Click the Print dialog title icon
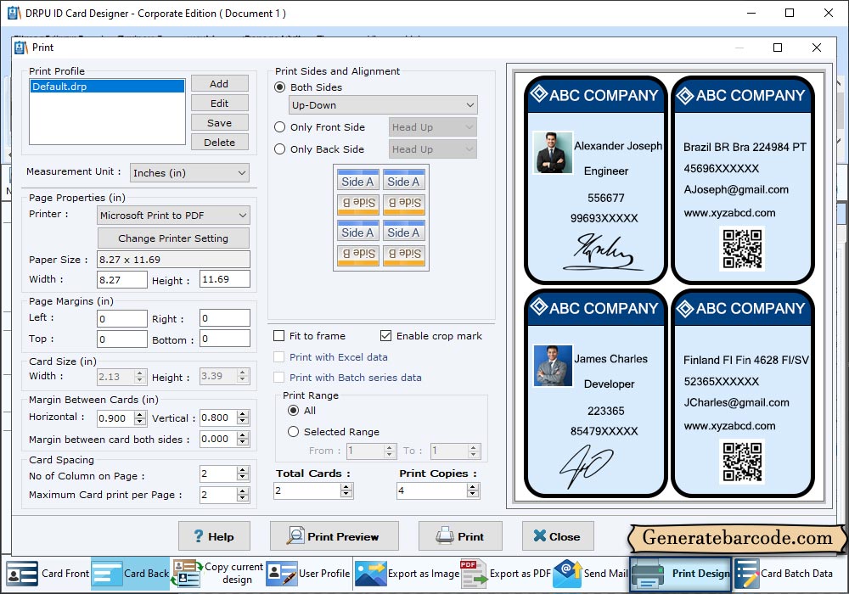This screenshot has width=849, height=594. pyautogui.click(x=20, y=48)
